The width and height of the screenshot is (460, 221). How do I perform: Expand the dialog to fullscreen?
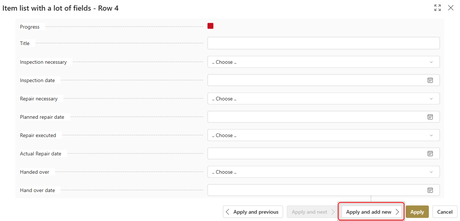437,7
